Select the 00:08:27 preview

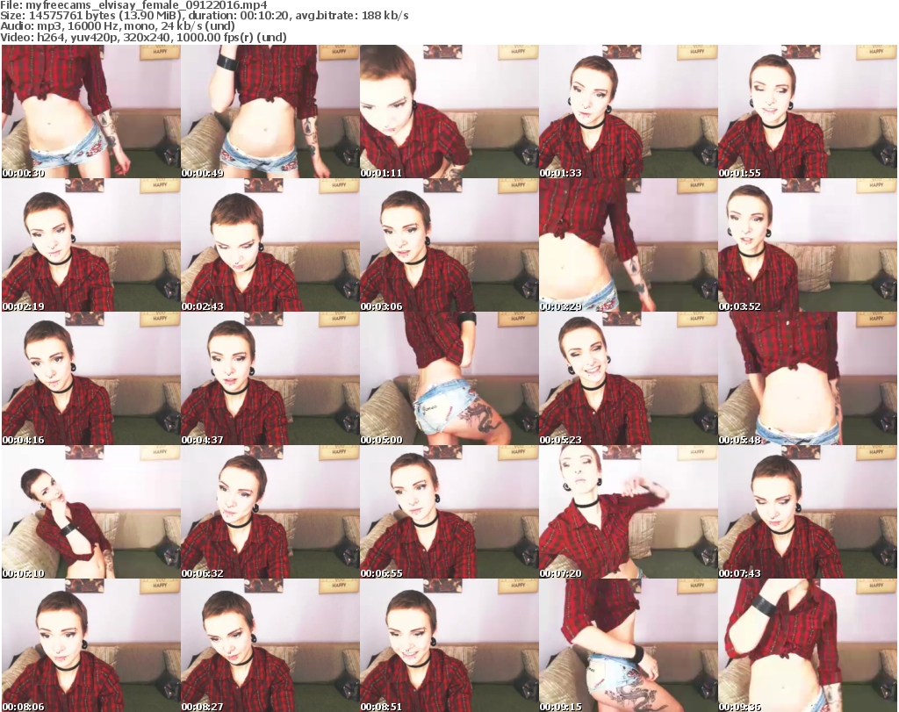(270, 645)
